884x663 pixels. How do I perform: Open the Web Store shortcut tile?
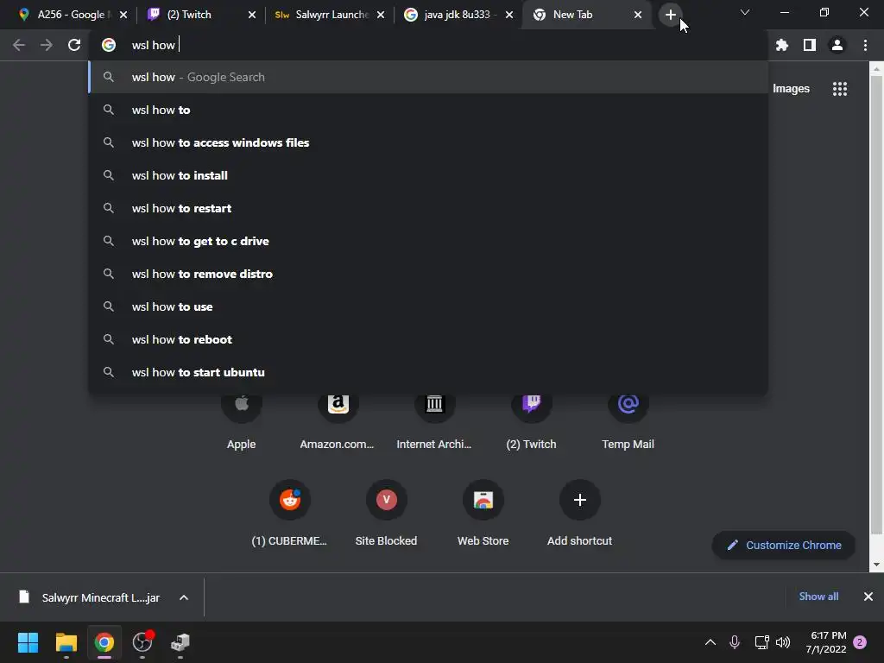pyautogui.click(x=483, y=513)
